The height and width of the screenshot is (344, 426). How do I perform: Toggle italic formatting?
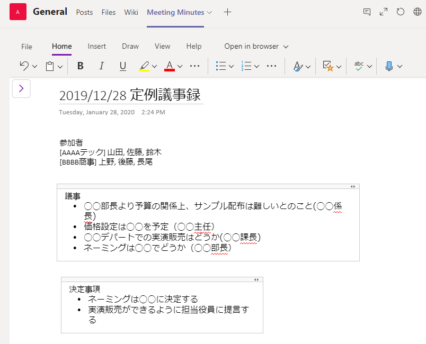(x=101, y=66)
